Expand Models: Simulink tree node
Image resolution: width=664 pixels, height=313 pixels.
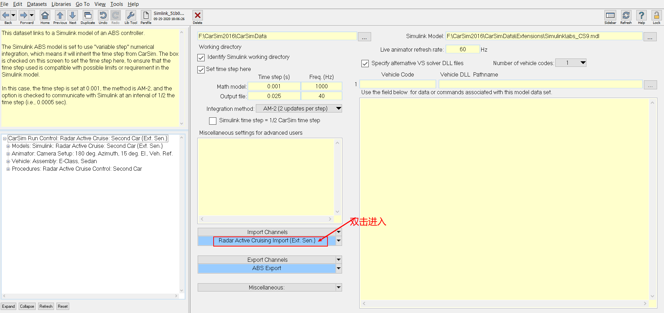8,146
